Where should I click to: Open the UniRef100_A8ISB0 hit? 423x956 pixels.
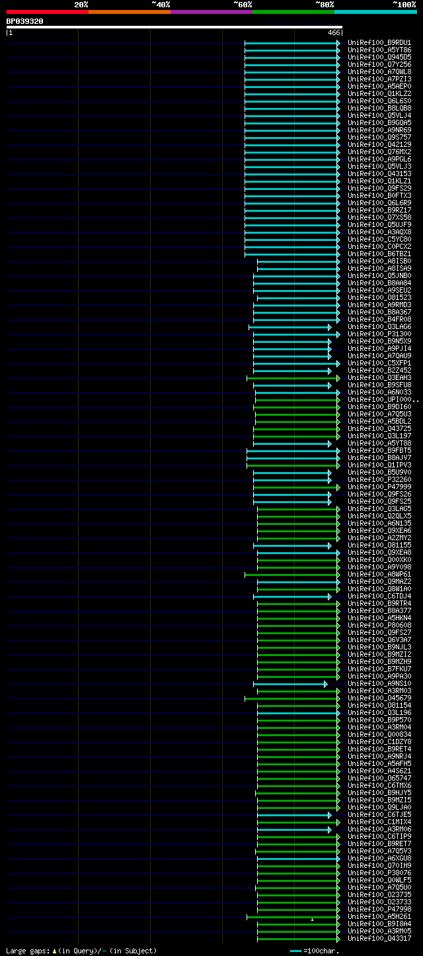coord(379,262)
